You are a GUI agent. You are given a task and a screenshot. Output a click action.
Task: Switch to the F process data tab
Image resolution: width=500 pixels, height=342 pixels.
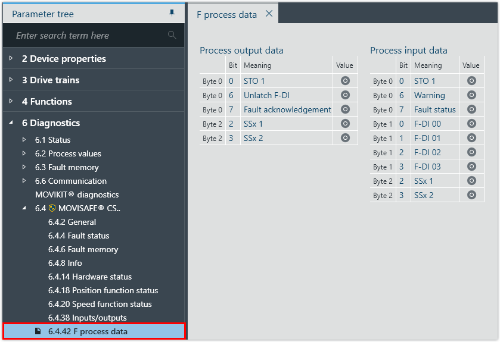226,14
